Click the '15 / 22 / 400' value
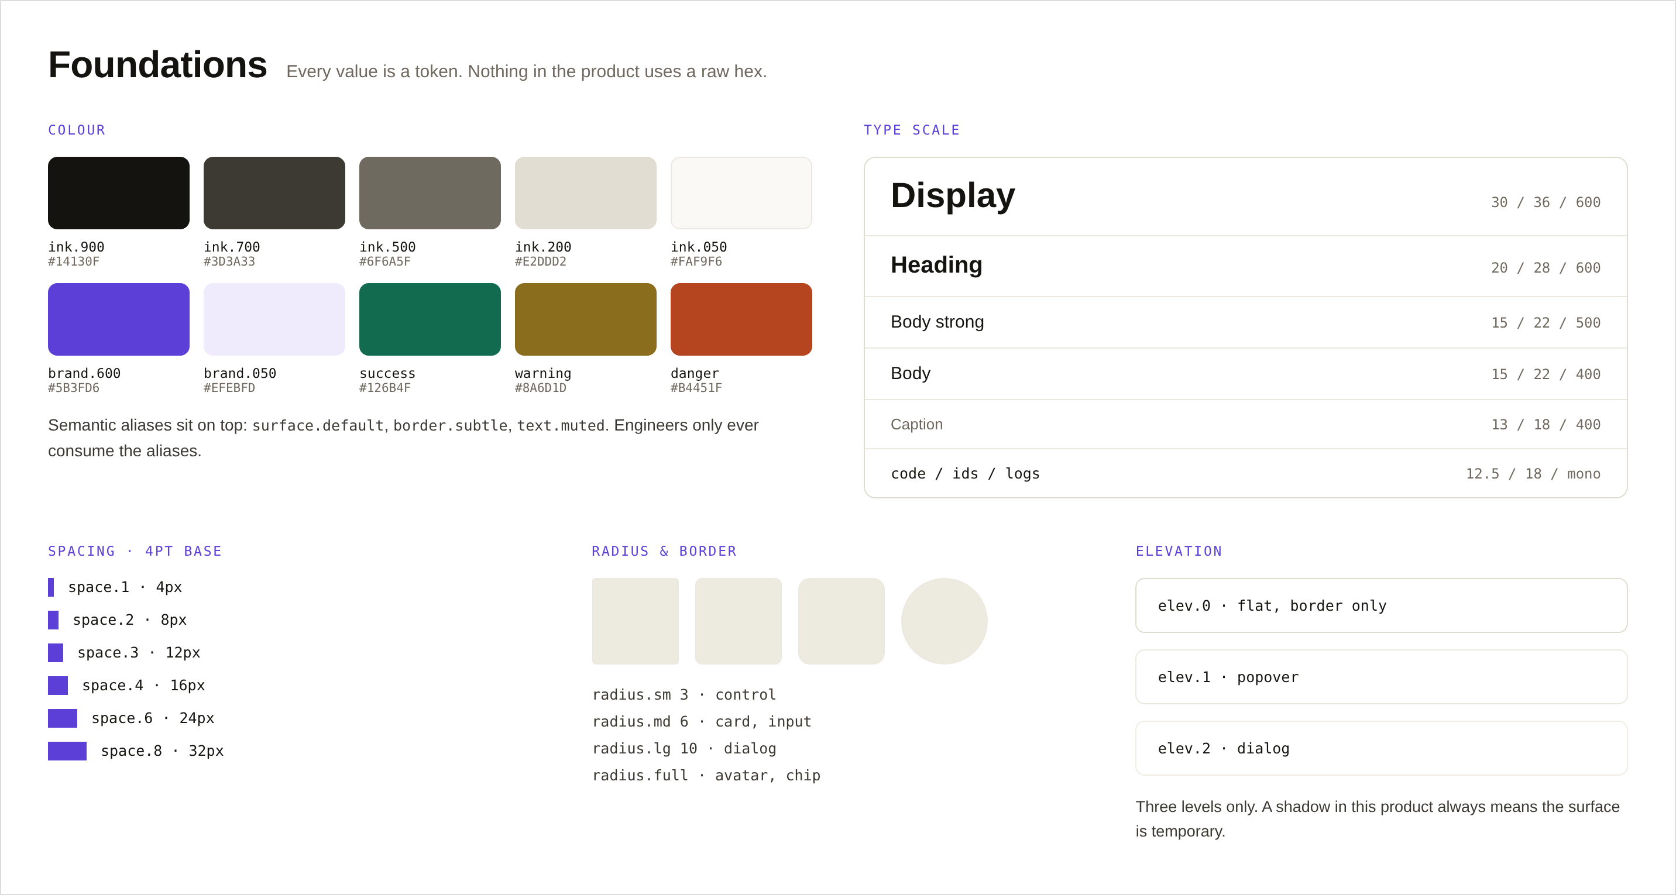 tap(1546, 374)
